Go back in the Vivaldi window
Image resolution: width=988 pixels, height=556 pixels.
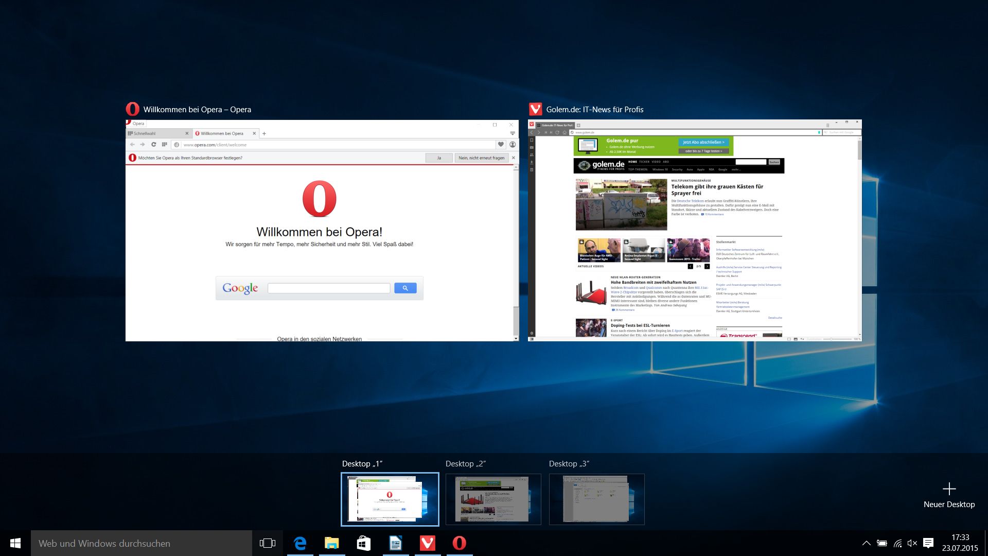[532, 132]
